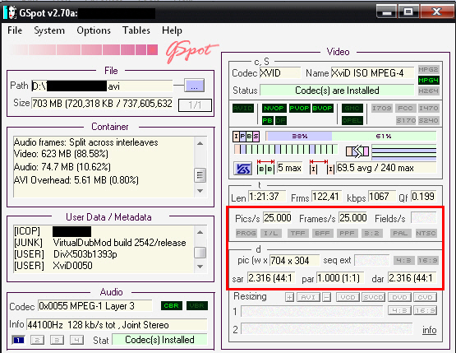Click the I709 indicator

pyautogui.click(x=381, y=109)
